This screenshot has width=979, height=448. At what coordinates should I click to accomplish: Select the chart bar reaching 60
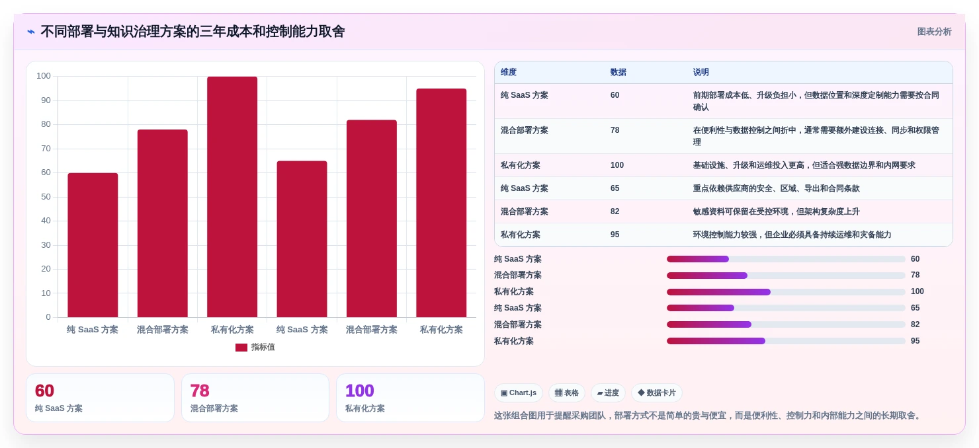coord(93,245)
